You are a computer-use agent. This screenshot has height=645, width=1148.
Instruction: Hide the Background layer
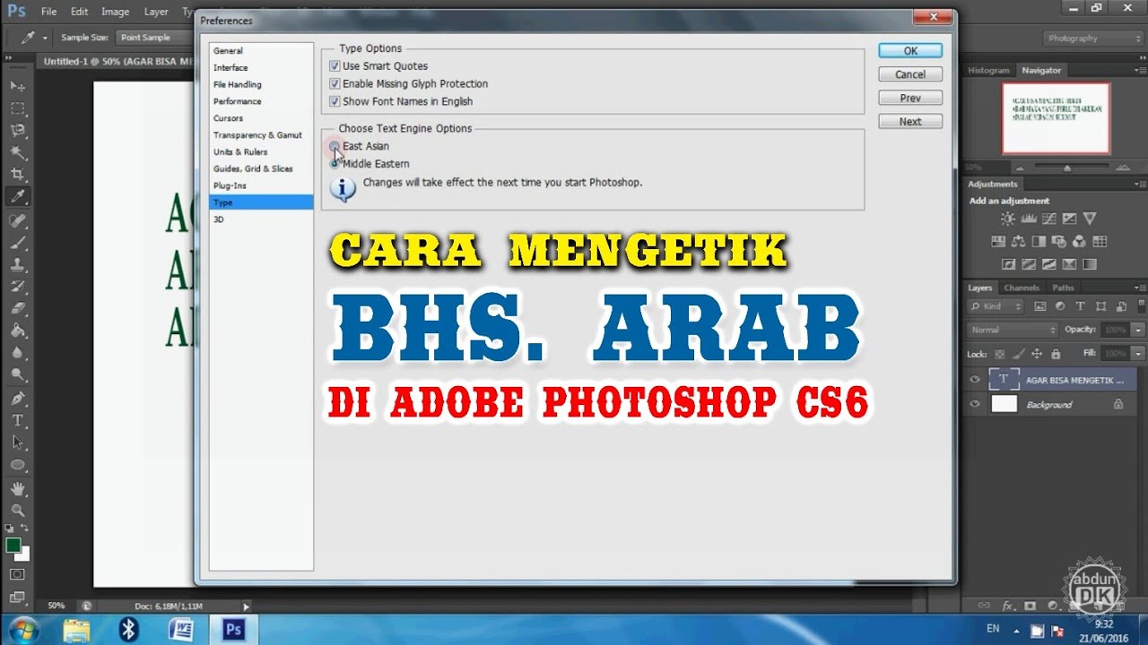tap(975, 405)
